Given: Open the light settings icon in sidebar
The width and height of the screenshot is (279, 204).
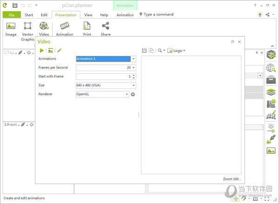Looking at the screenshot, I should tap(271, 128).
